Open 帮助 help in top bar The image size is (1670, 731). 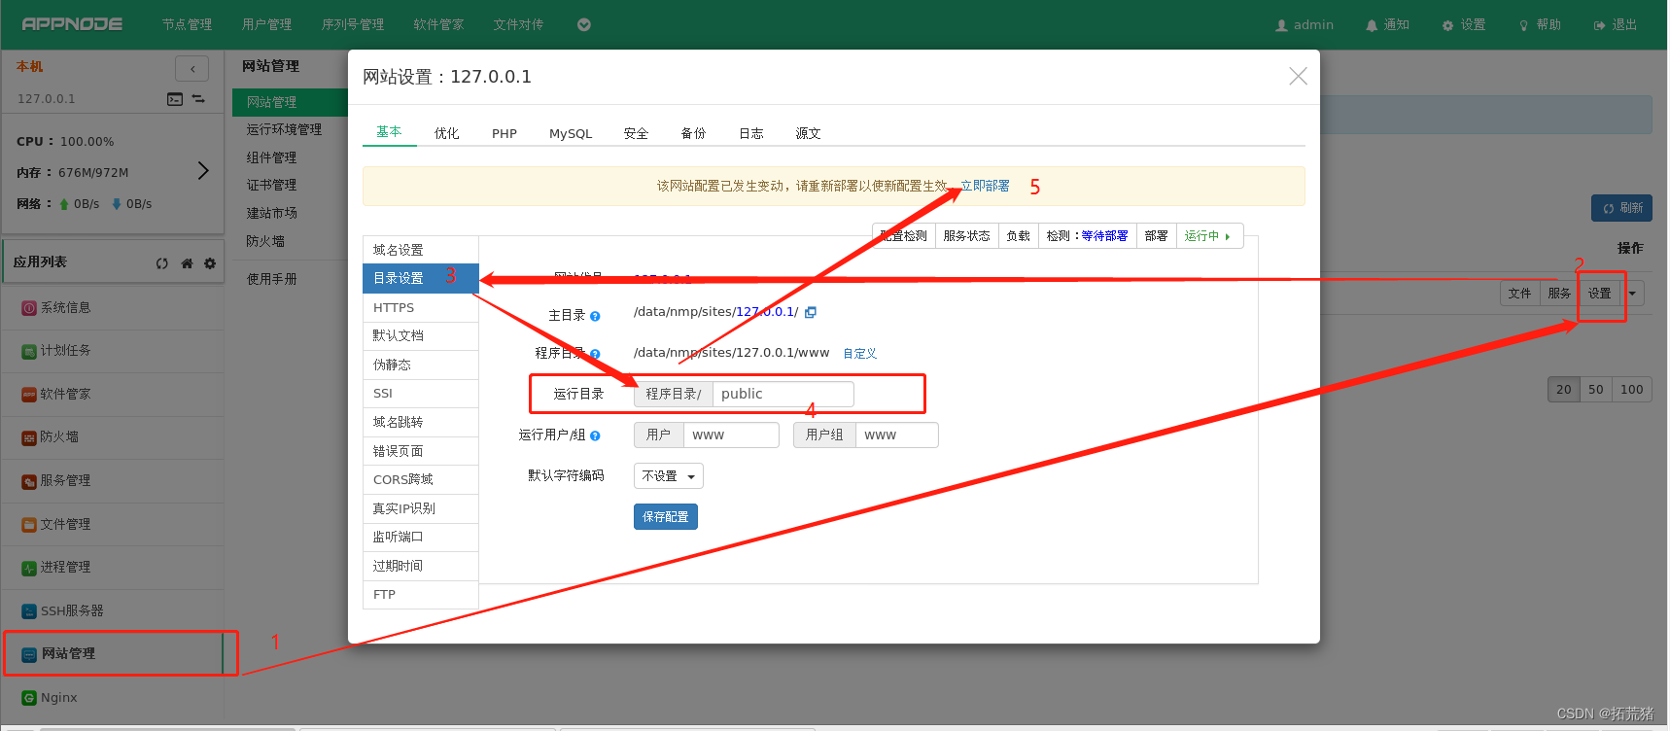[x=1540, y=24]
